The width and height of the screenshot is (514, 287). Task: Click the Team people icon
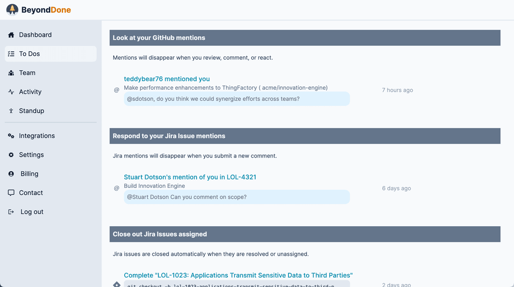point(11,73)
